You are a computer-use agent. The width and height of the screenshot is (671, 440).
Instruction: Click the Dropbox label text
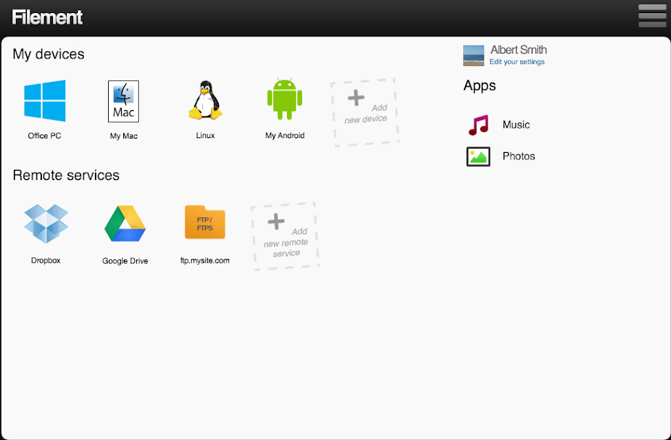click(46, 260)
